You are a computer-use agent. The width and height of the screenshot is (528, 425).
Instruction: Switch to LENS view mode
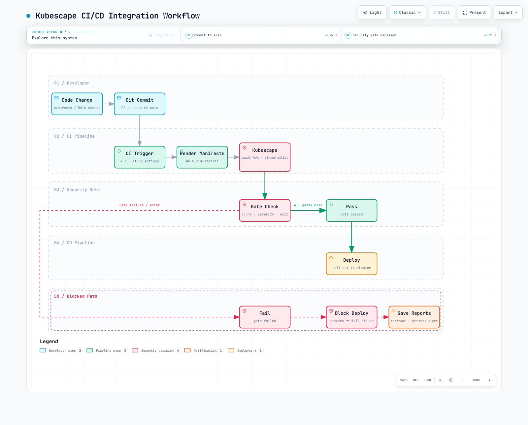click(427, 380)
